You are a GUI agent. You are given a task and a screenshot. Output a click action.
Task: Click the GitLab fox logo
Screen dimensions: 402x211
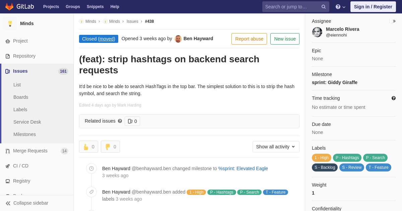(9, 7)
